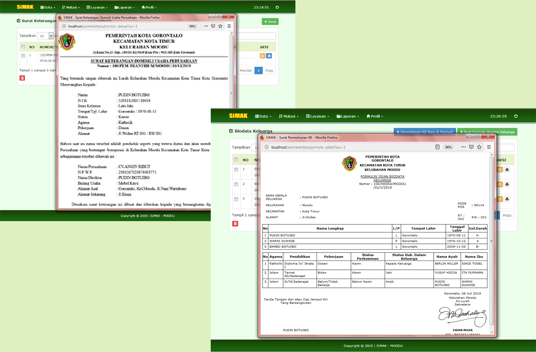This screenshot has height=352, width=536.
Task: Expand Mutasi dropdown in navbar showing 23:24:55
Action: [71, 7]
